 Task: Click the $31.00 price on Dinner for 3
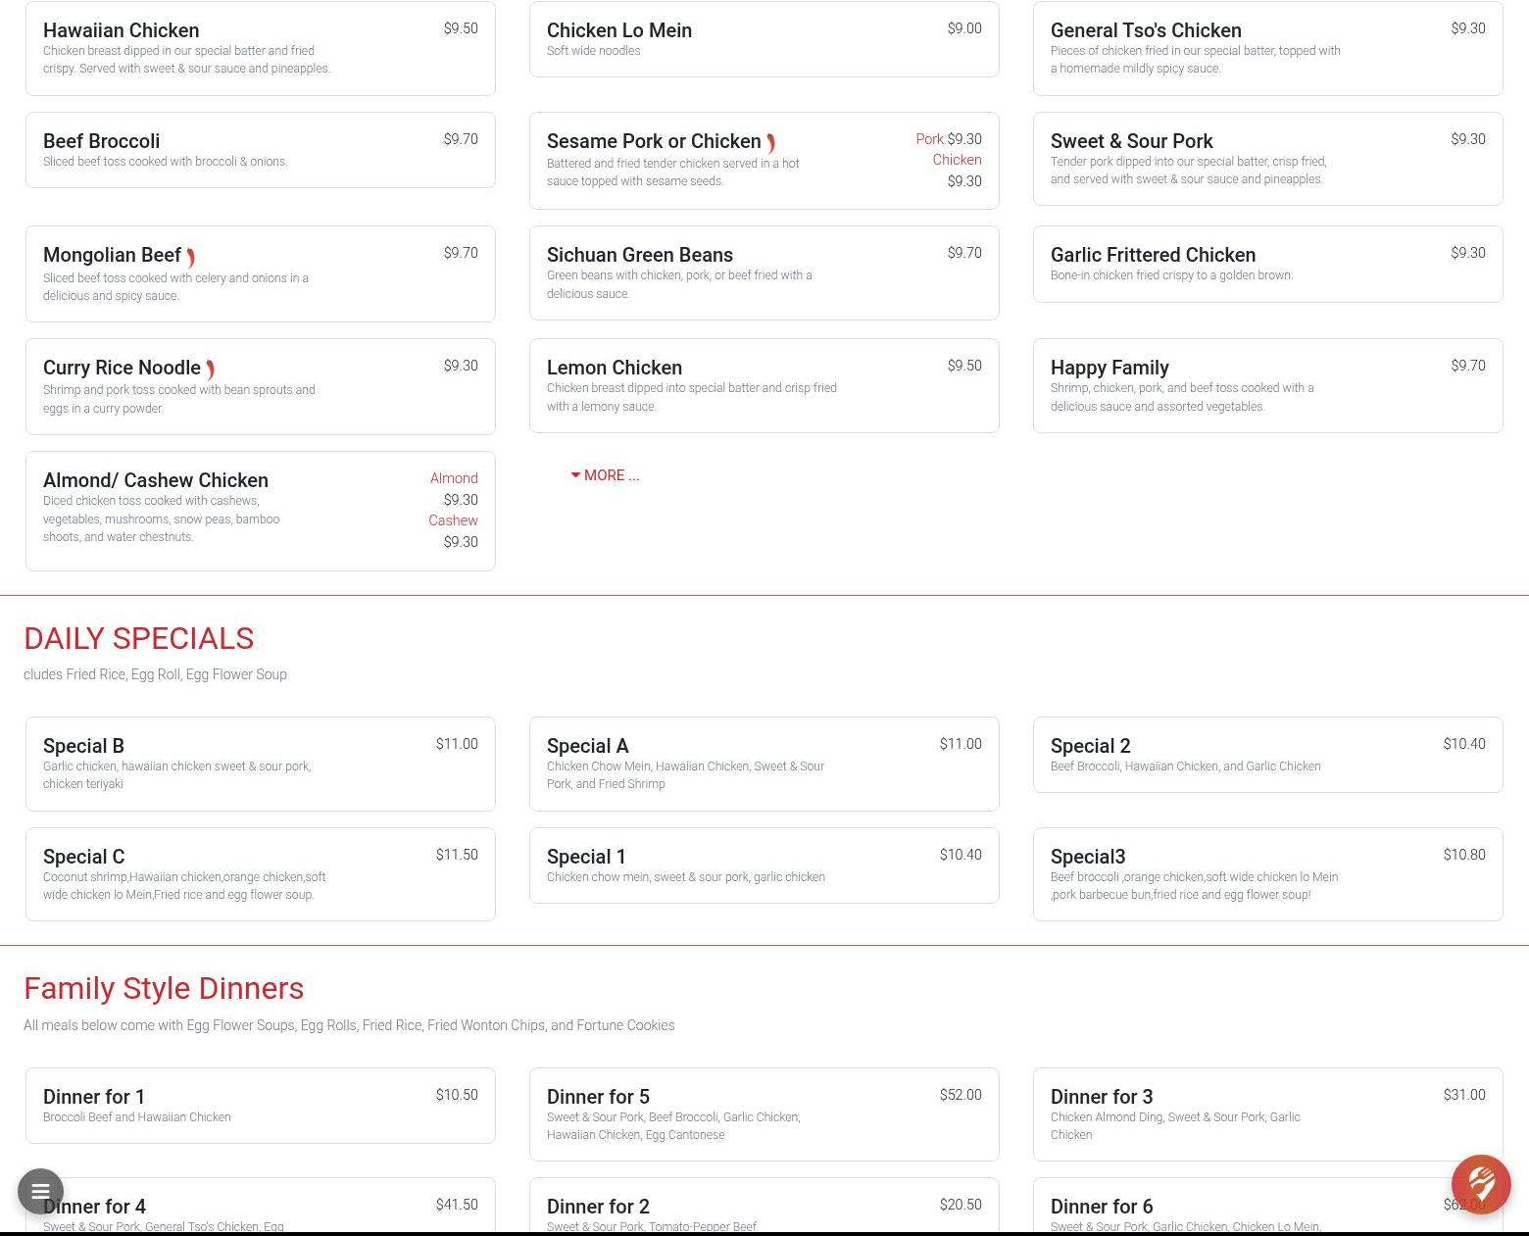pyautogui.click(x=1464, y=1095)
